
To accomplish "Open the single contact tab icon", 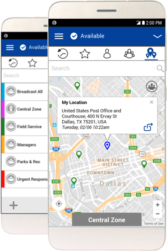I will point(107,54).
